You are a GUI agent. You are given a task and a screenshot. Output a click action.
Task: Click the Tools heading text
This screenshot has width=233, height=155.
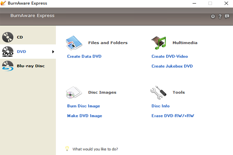coord(179,92)
